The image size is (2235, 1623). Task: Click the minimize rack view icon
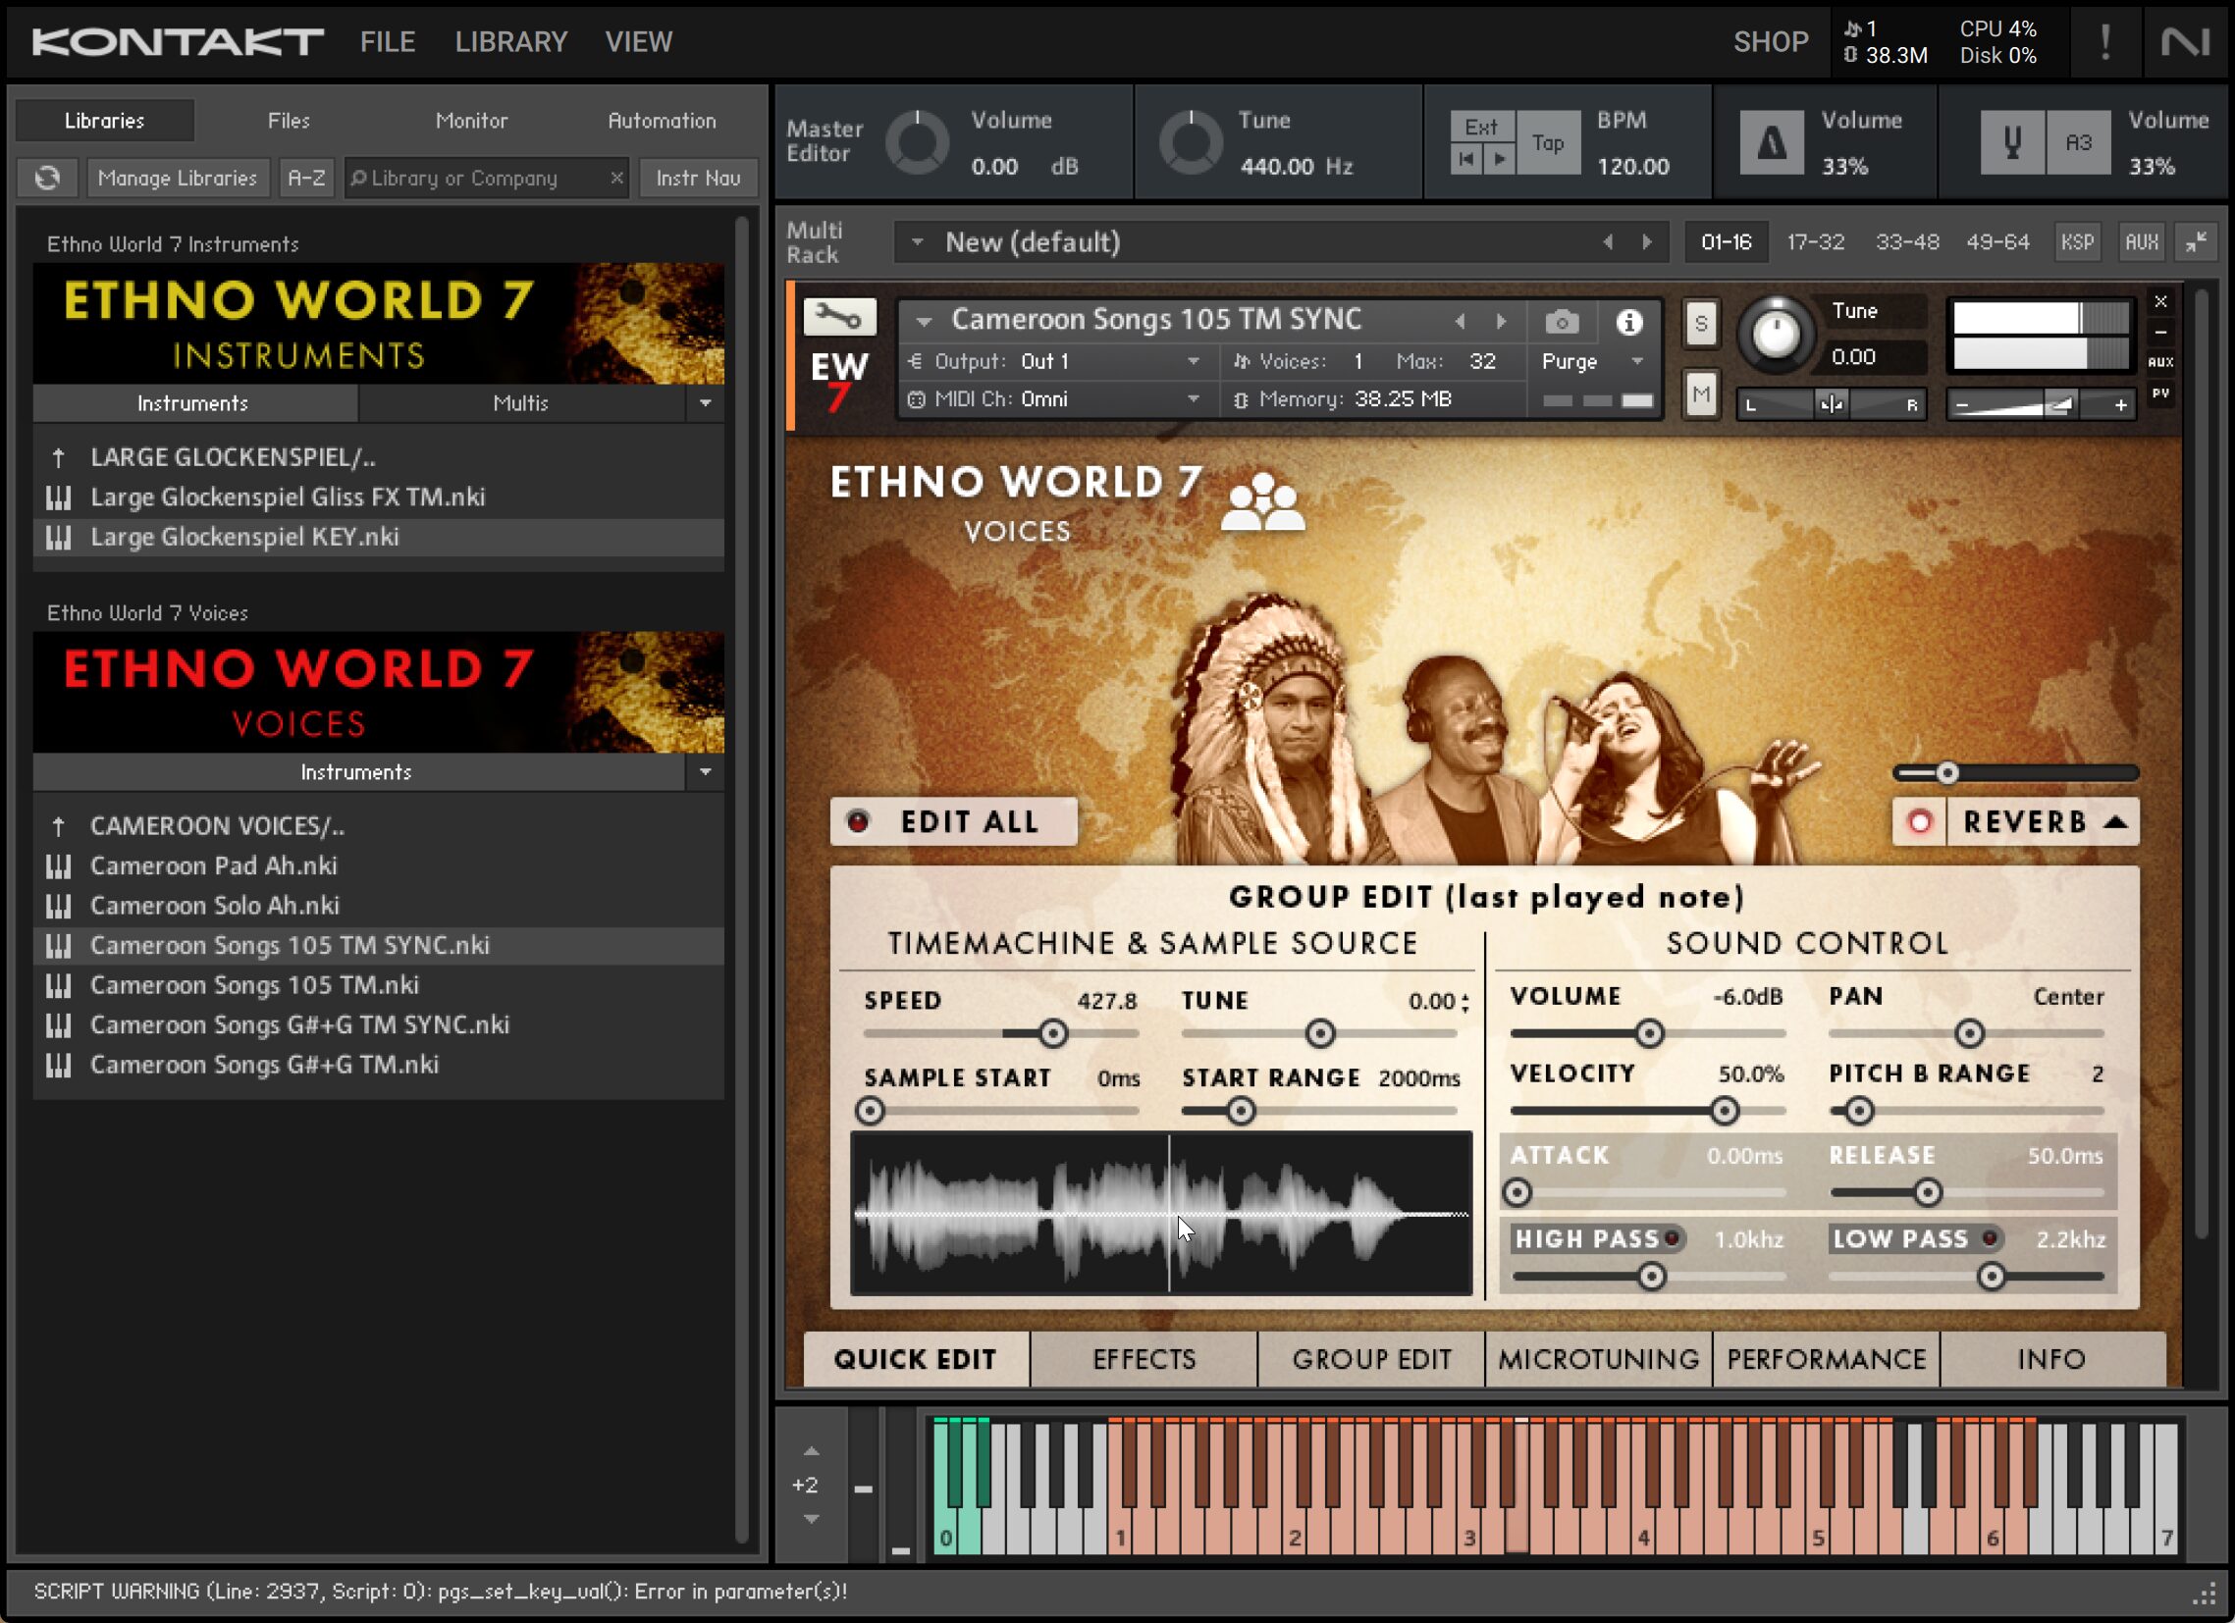[2196, 242]
